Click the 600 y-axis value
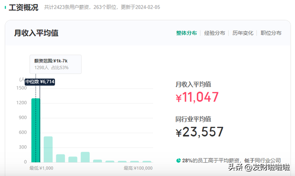Screen dimensions: 295x176 click(x=23, y=132)
